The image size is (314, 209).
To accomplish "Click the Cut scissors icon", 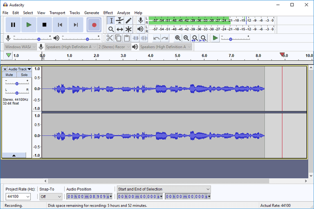I will pyautogui.click(x=110, y=38).
